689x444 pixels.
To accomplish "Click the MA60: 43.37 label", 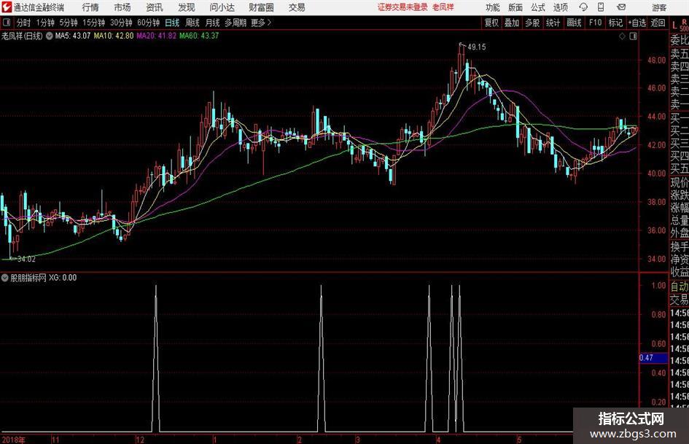I will click(199, 36).
